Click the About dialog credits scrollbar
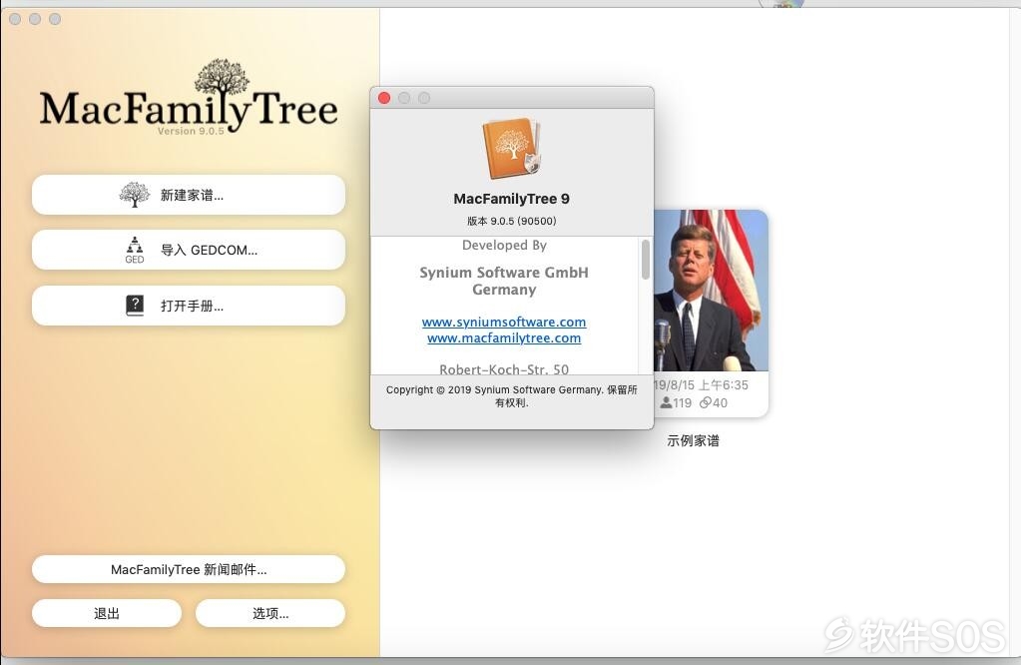 coord(646,260)
